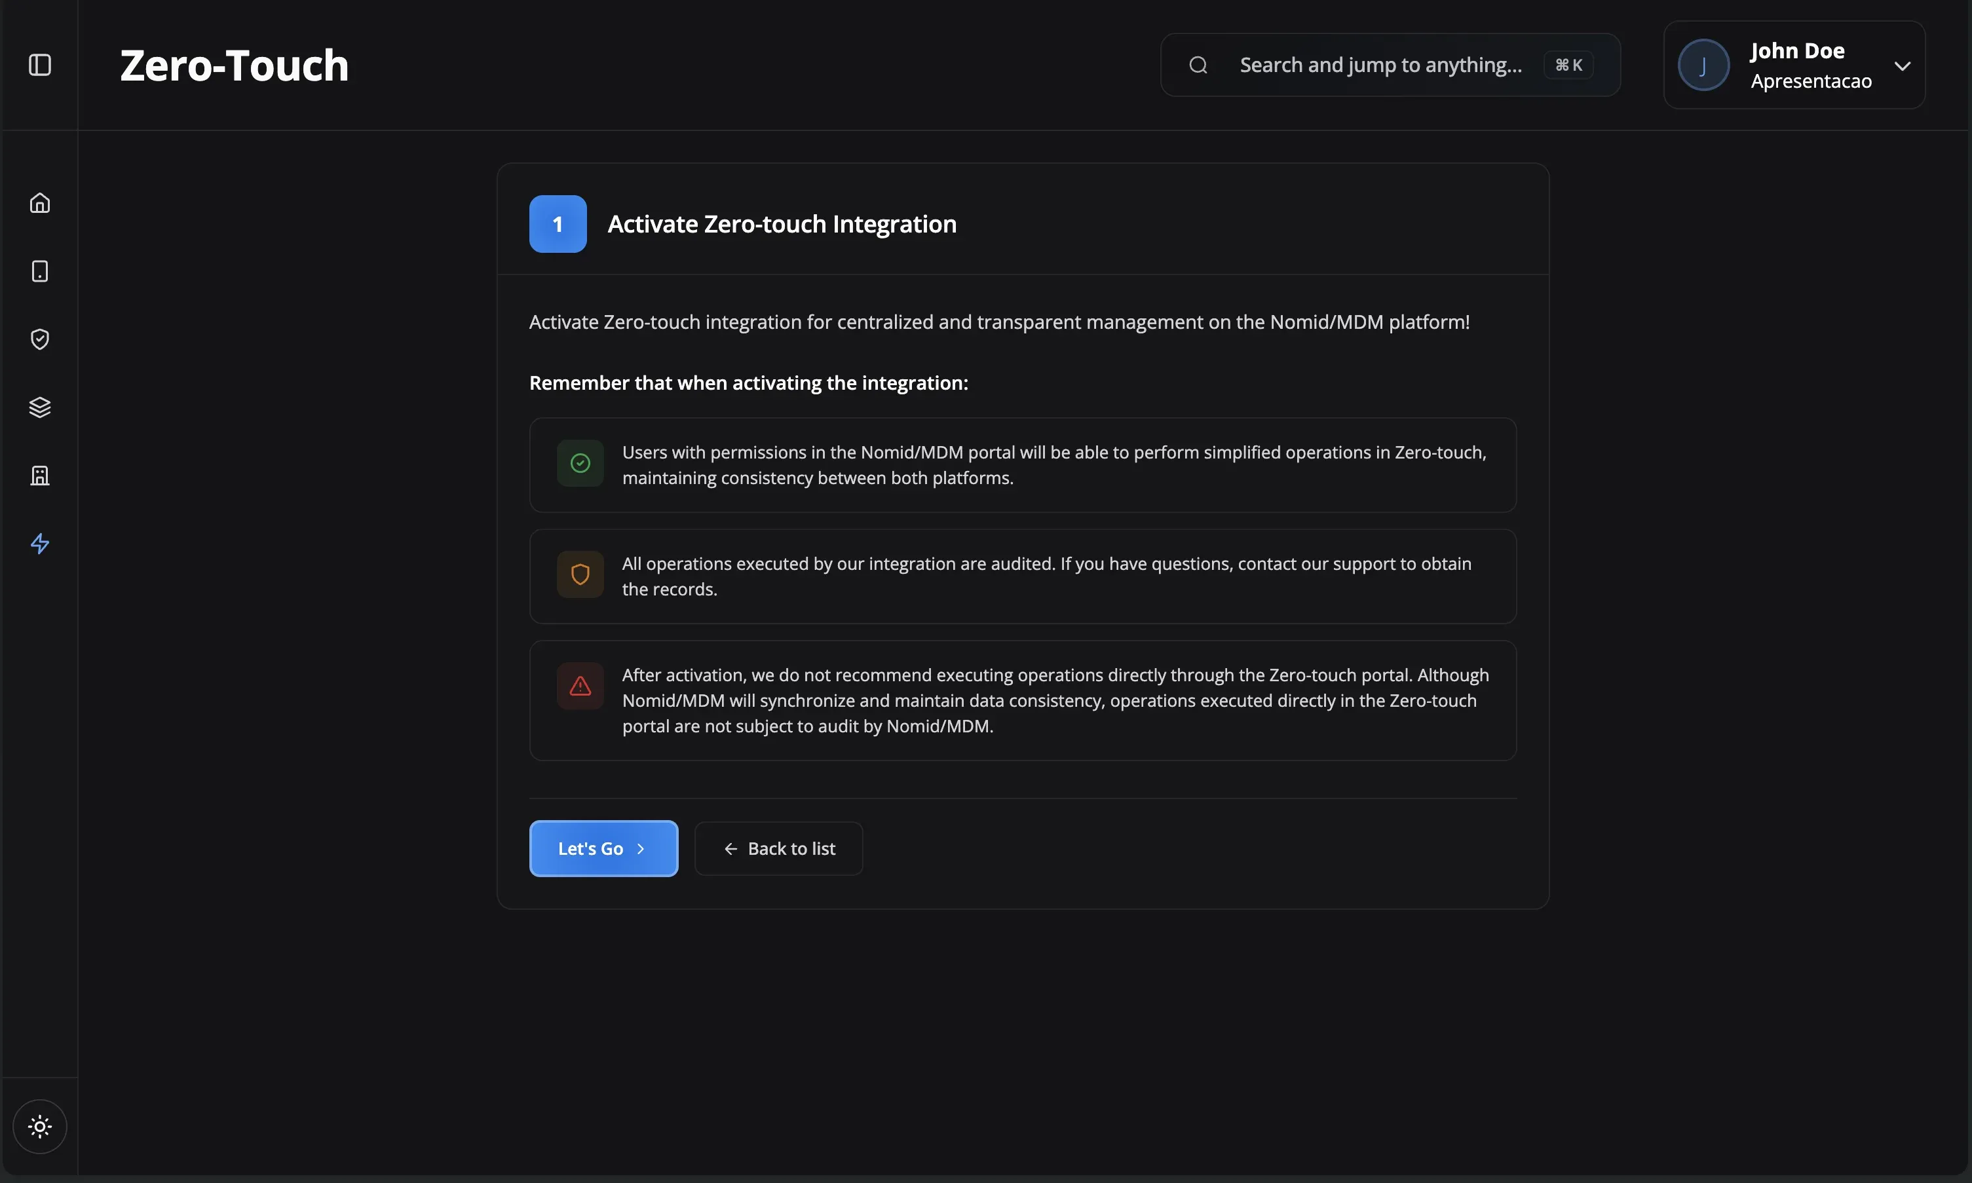Click Back to list button
1972x1183 pixels.
779,848
